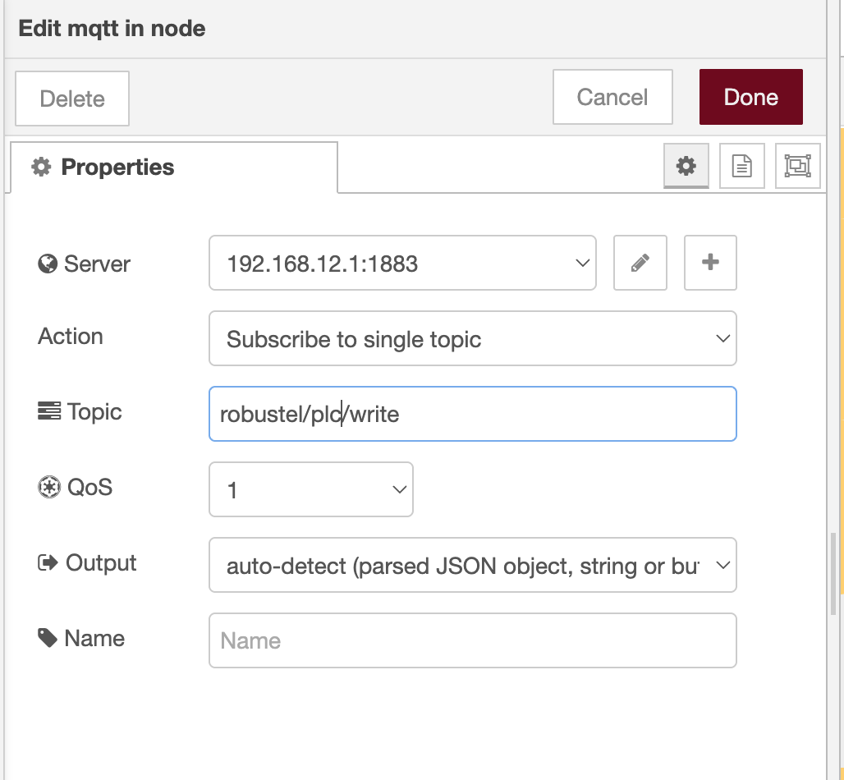Viewport: 844px width, 780px height.
Task: Click the Topic list icon
Action: tap(48, 412)
